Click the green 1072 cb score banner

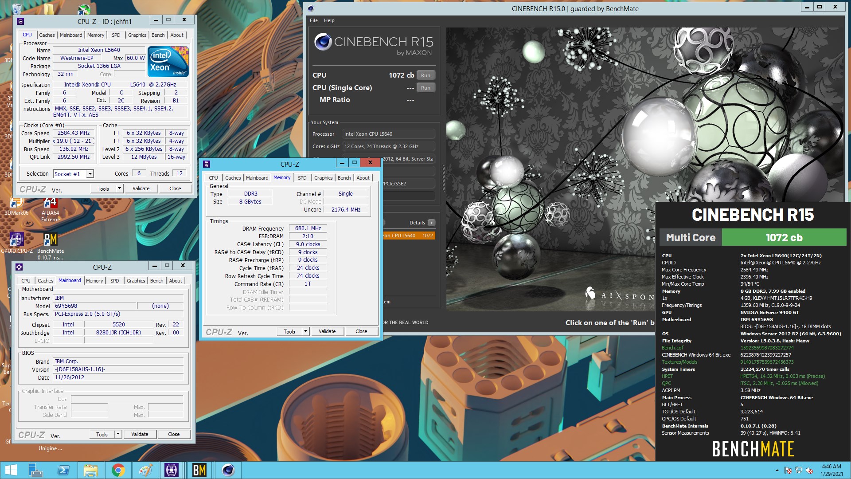784,237
